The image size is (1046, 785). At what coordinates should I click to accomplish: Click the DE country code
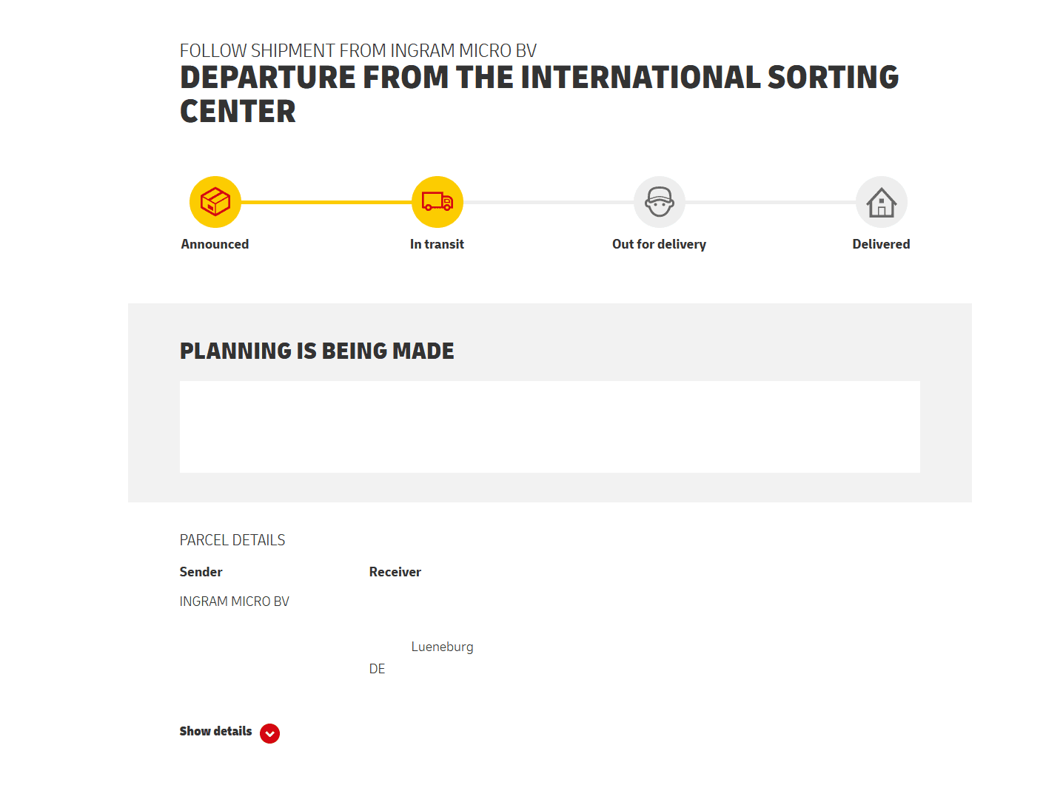(377, 669)
